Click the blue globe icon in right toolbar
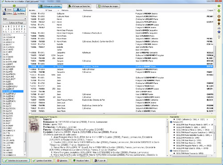The height and width of the screenshot is (165, 223). pos(219,32)
